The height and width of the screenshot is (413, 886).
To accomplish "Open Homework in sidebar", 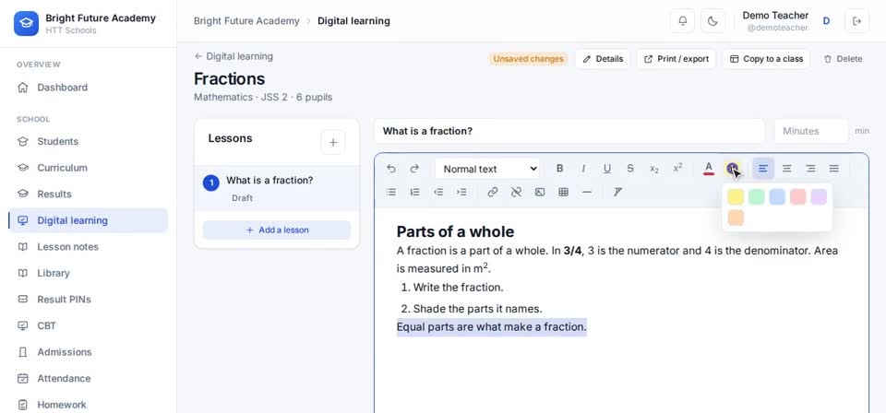I will pos(89,405).
